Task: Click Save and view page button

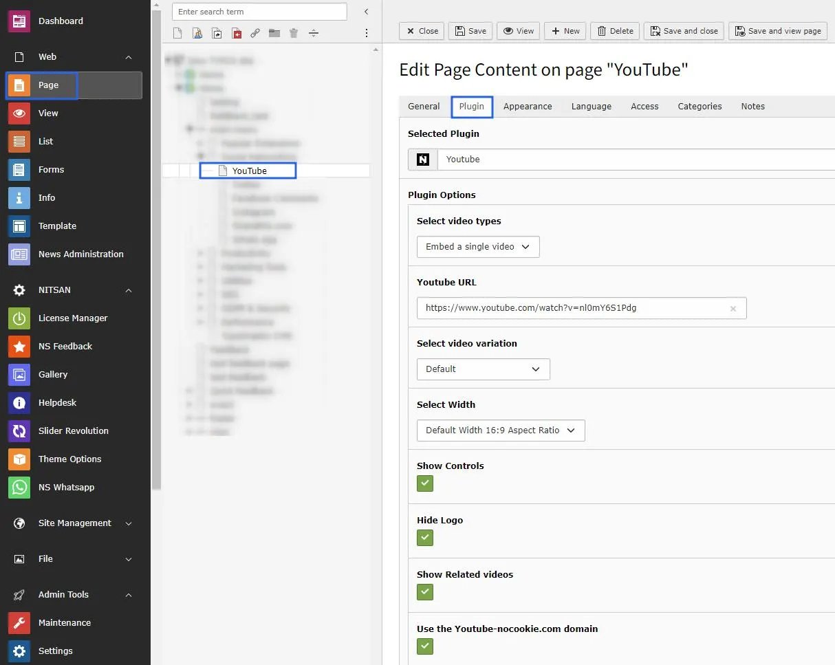Action: pyautogui.click(x=778, y=31)
